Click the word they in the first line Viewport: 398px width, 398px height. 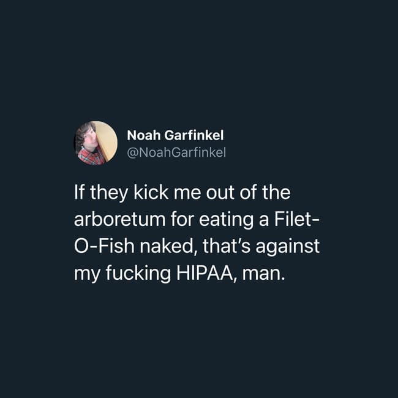(x=109, y=193)
